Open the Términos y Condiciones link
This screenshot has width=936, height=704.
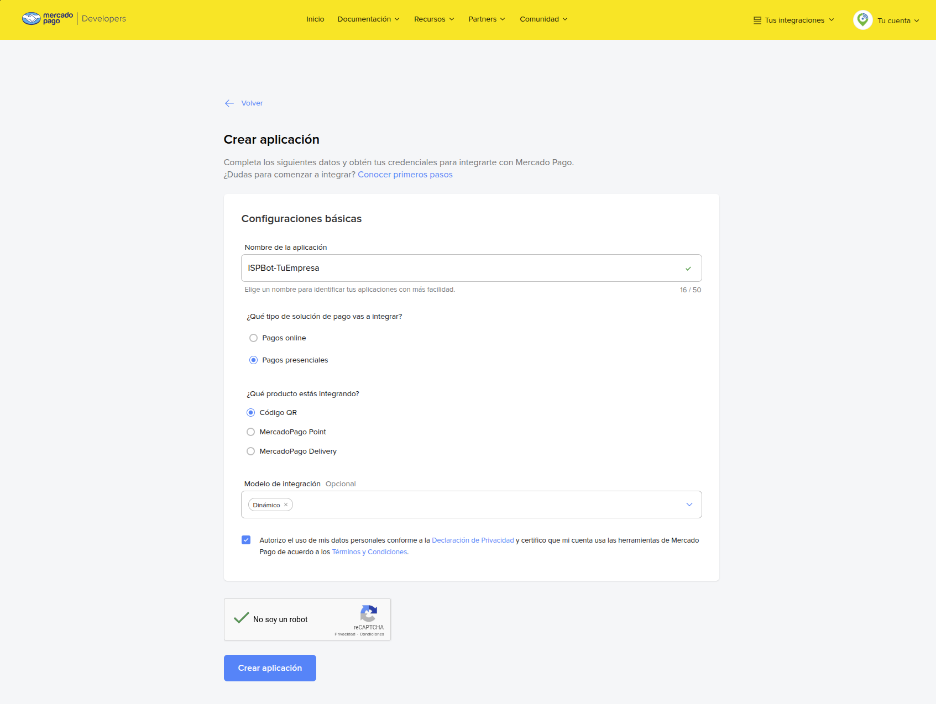369,552
